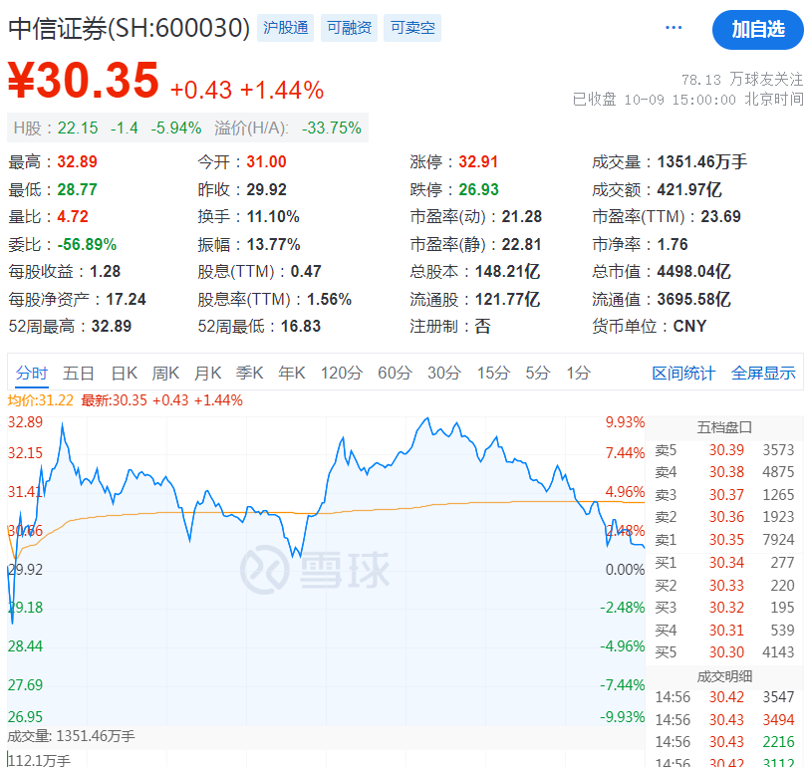Select the 卖5 order row at 30.39

tap(724, 450)
